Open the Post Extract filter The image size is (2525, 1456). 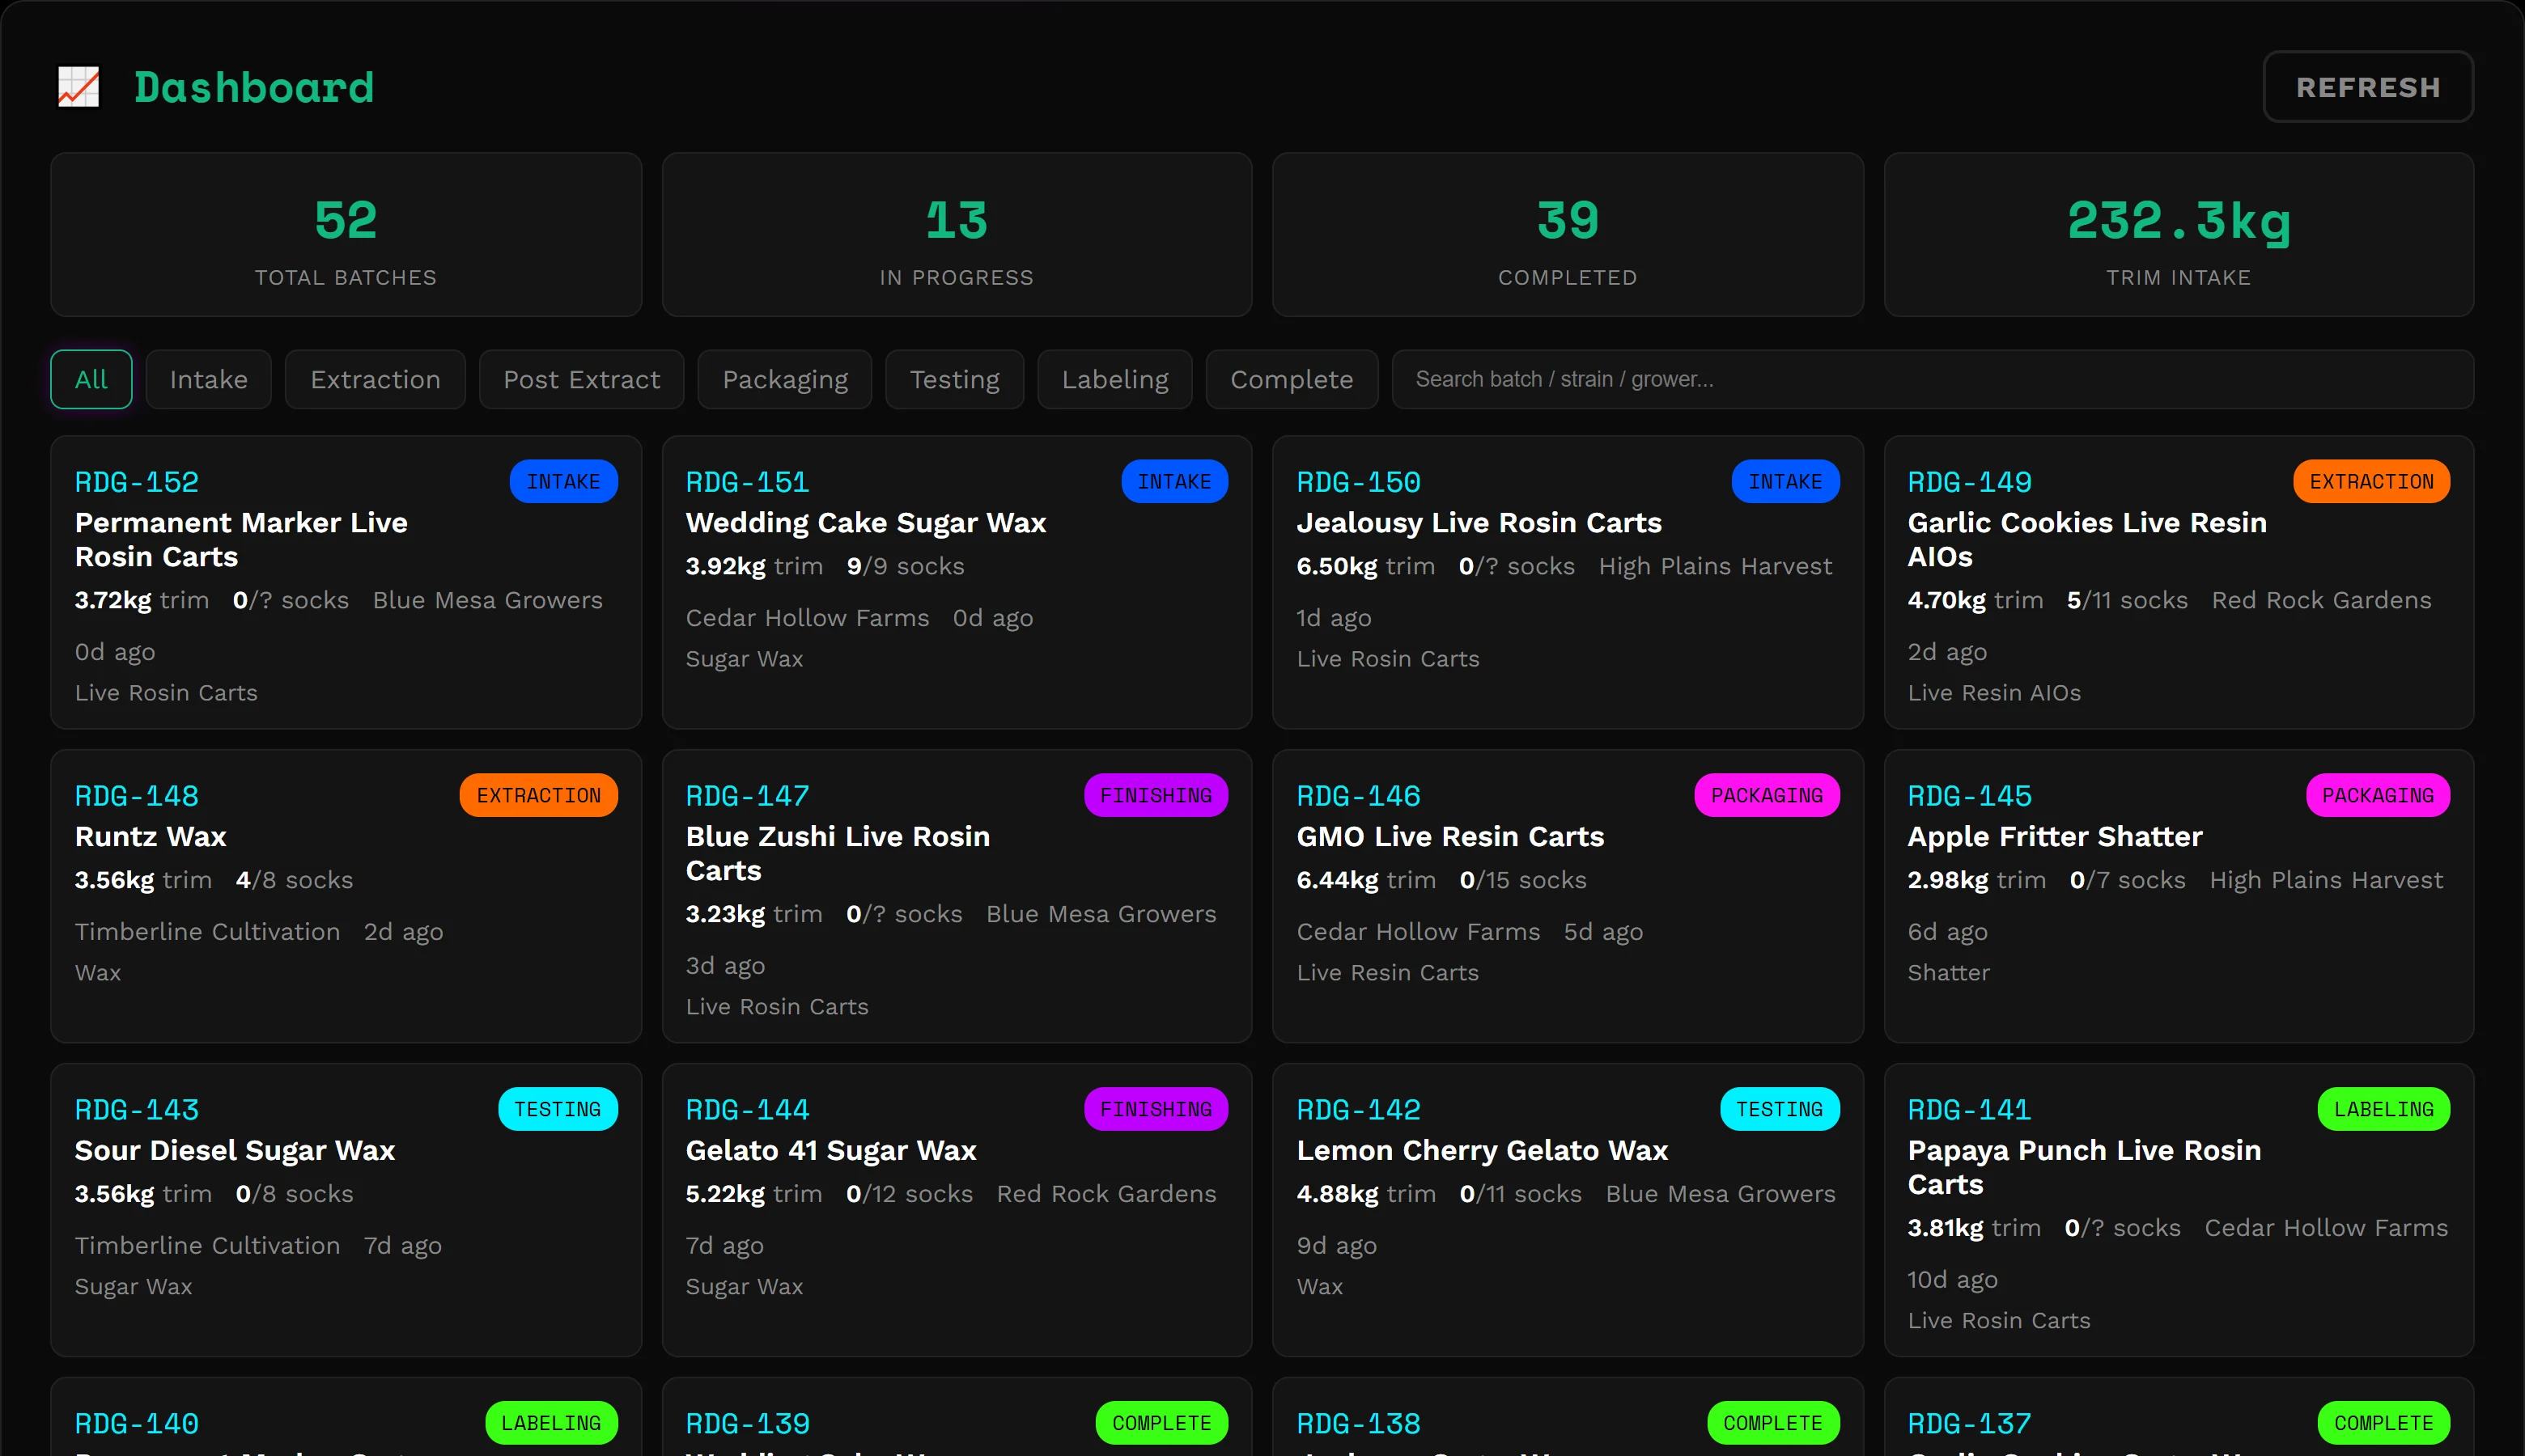tap(581, 379)
